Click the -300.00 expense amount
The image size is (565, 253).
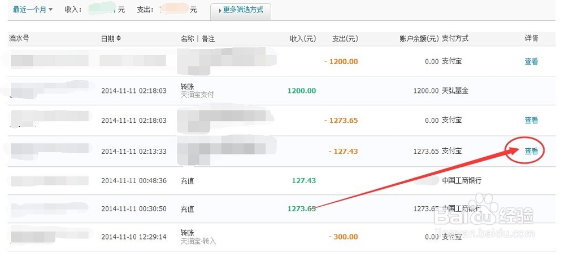[x=344, y=237]
